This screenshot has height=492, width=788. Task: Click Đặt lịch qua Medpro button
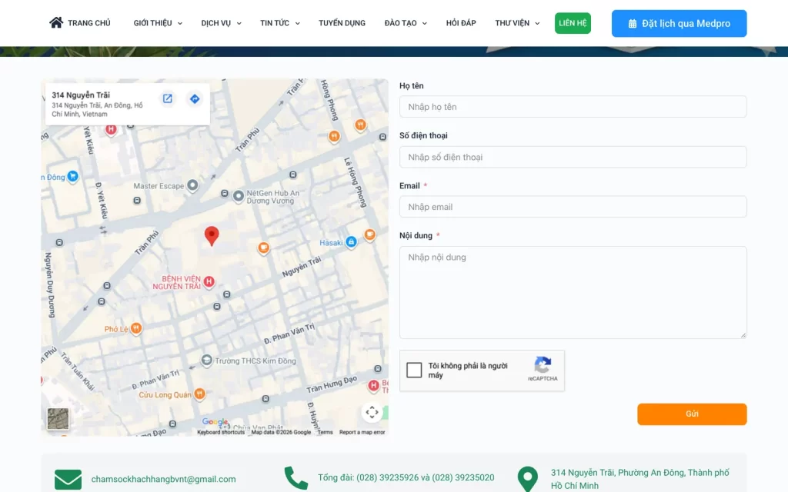(679, 24)
